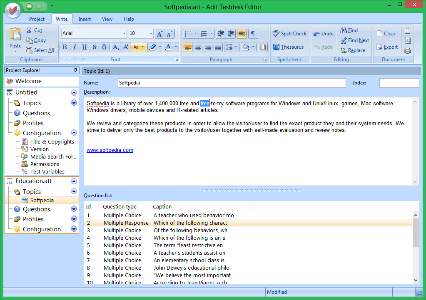
Task: Switch to the Insert ribbon tab
Action: 85,19
